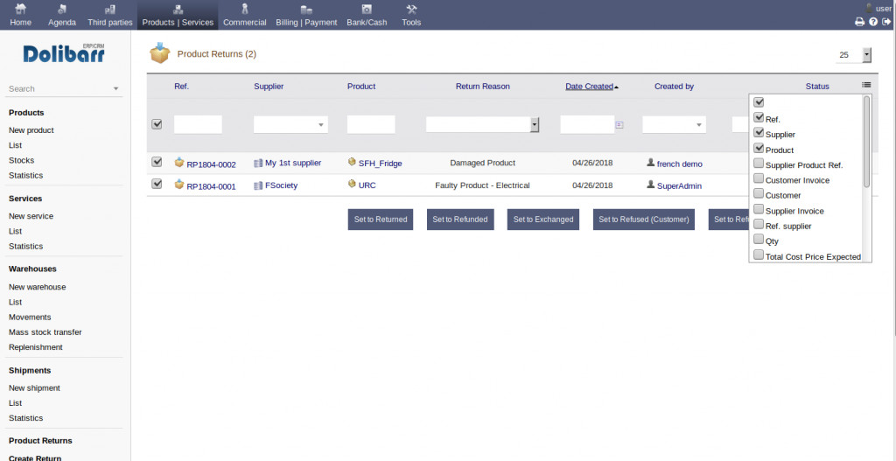Click the Product Returns box icon
Viewport: 896px width, 461px height.
coord(159,54)
